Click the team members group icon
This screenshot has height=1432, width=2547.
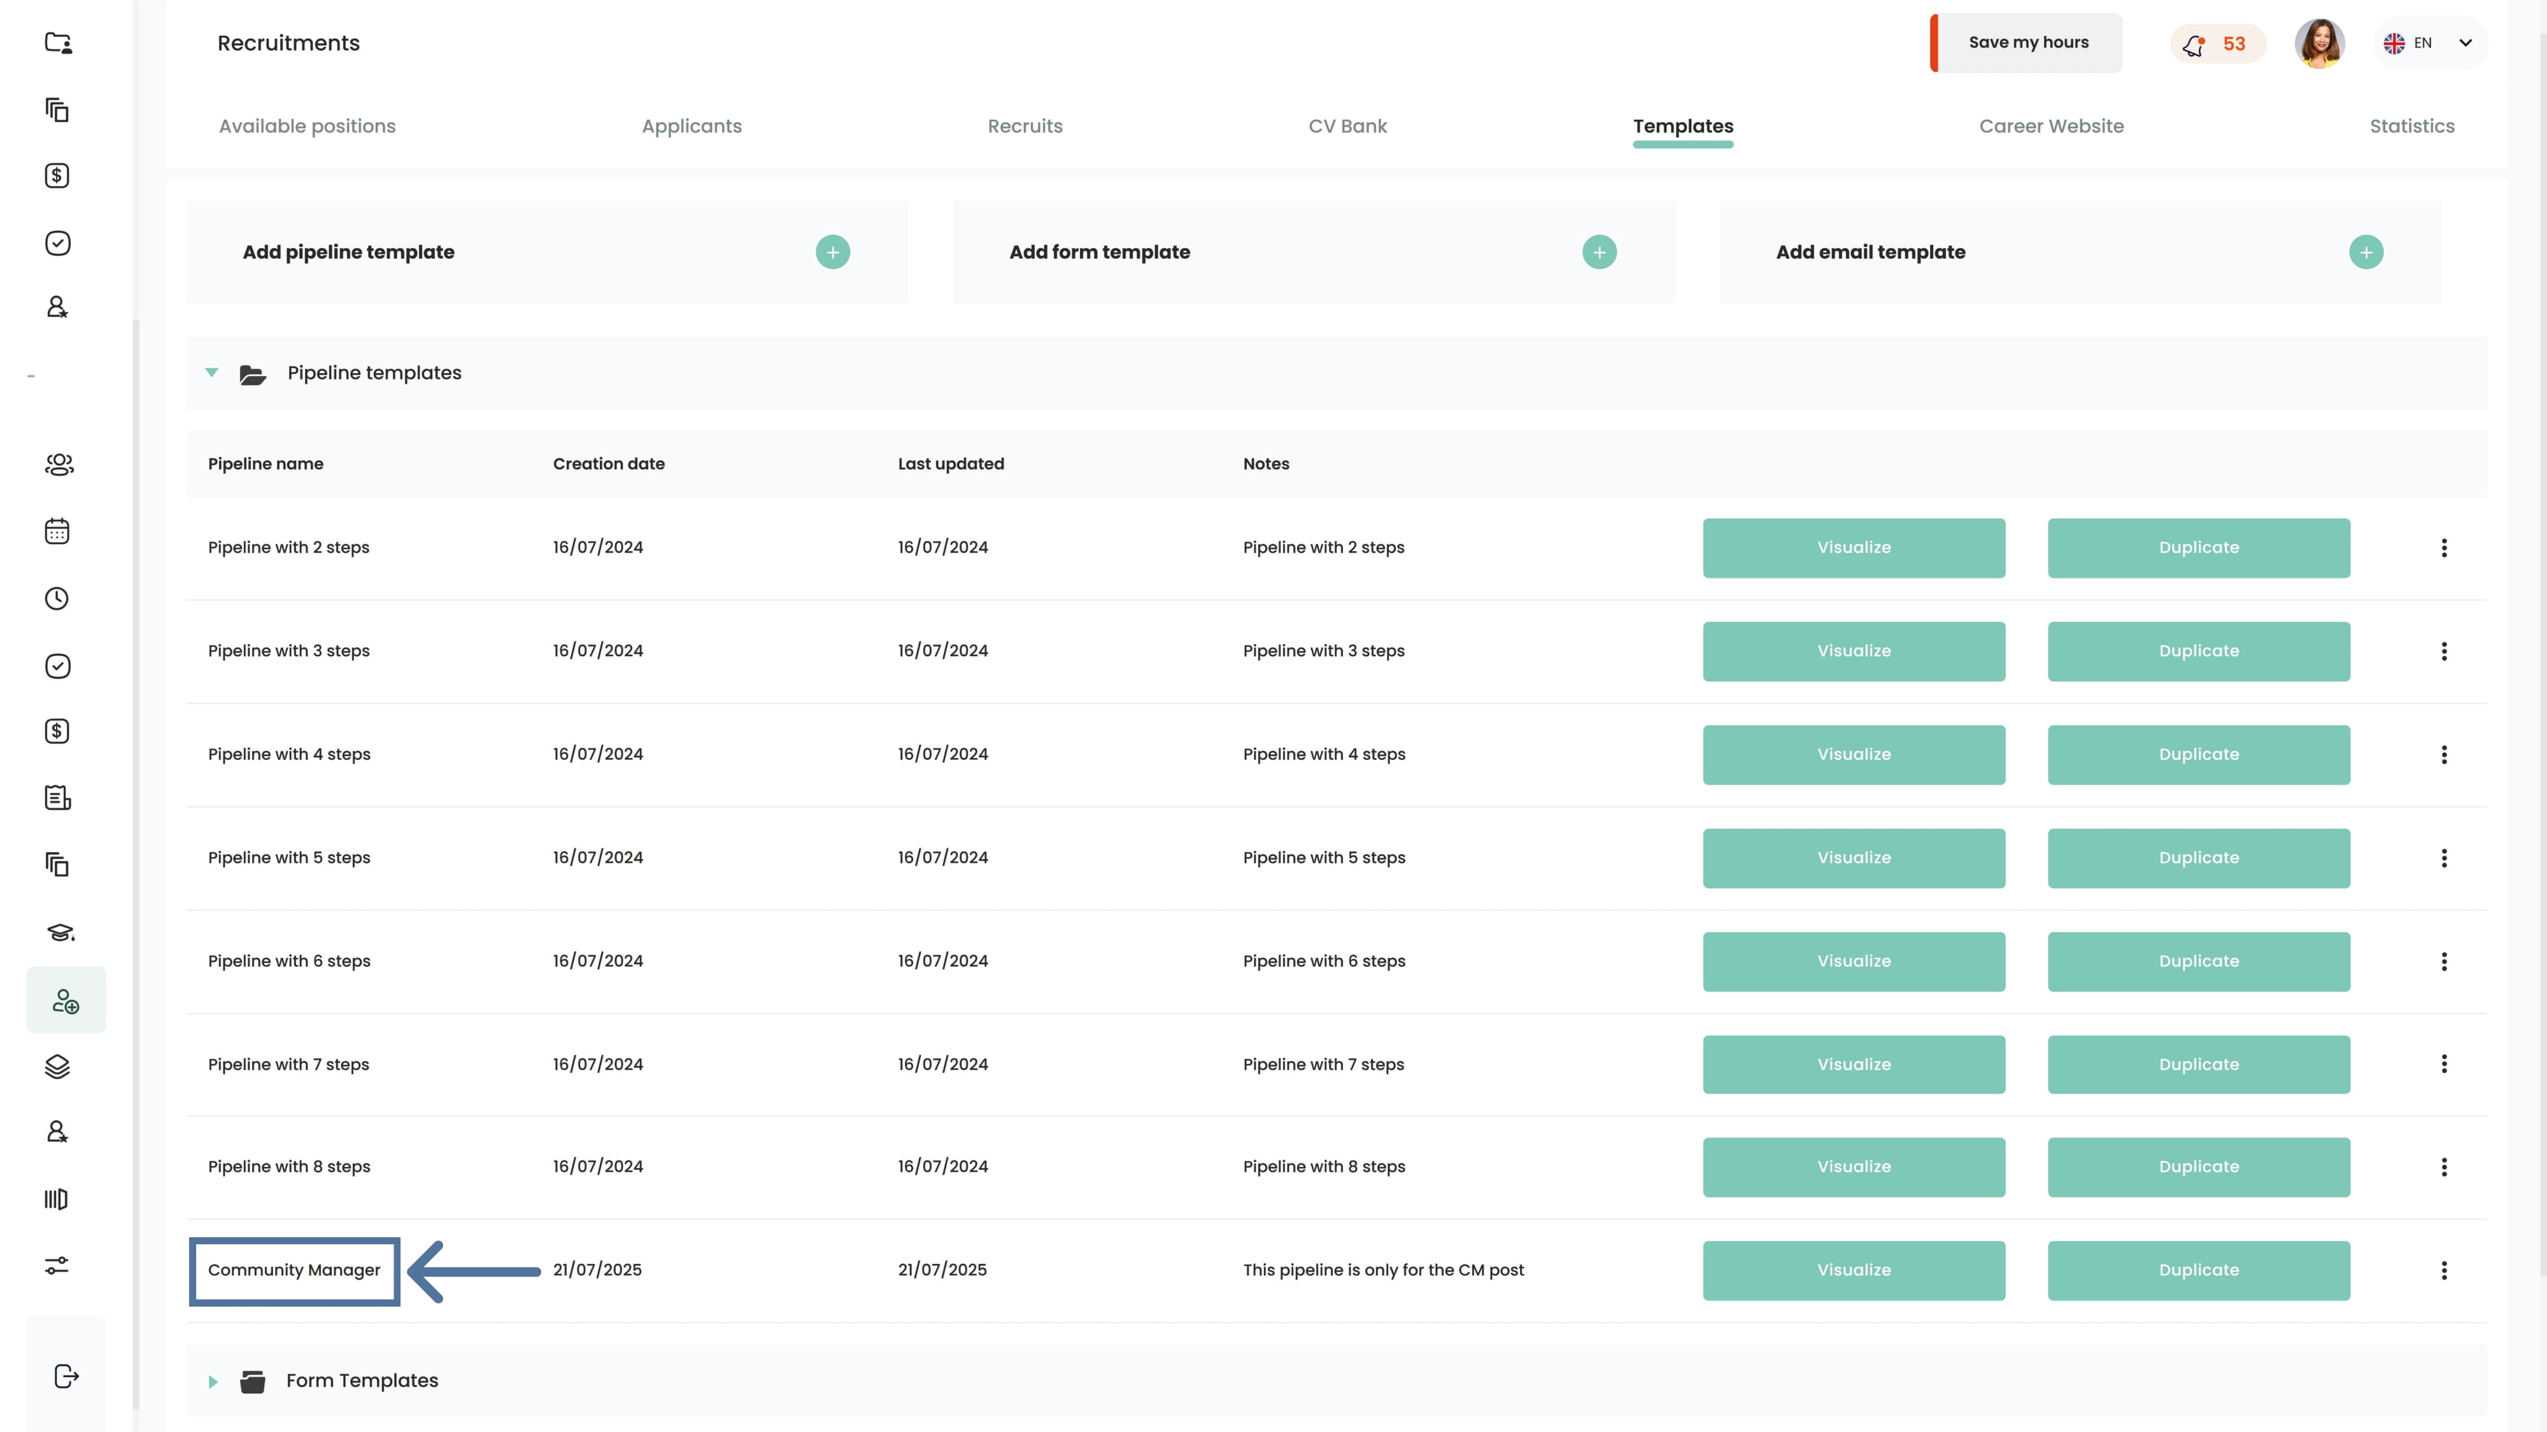coord(59,465)
